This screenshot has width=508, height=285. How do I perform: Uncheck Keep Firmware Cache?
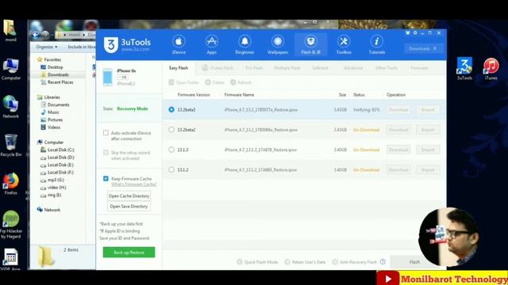pyautogui.click(x=106, y=178)
